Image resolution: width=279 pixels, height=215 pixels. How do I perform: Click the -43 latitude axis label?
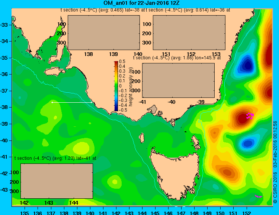(4, 190)
